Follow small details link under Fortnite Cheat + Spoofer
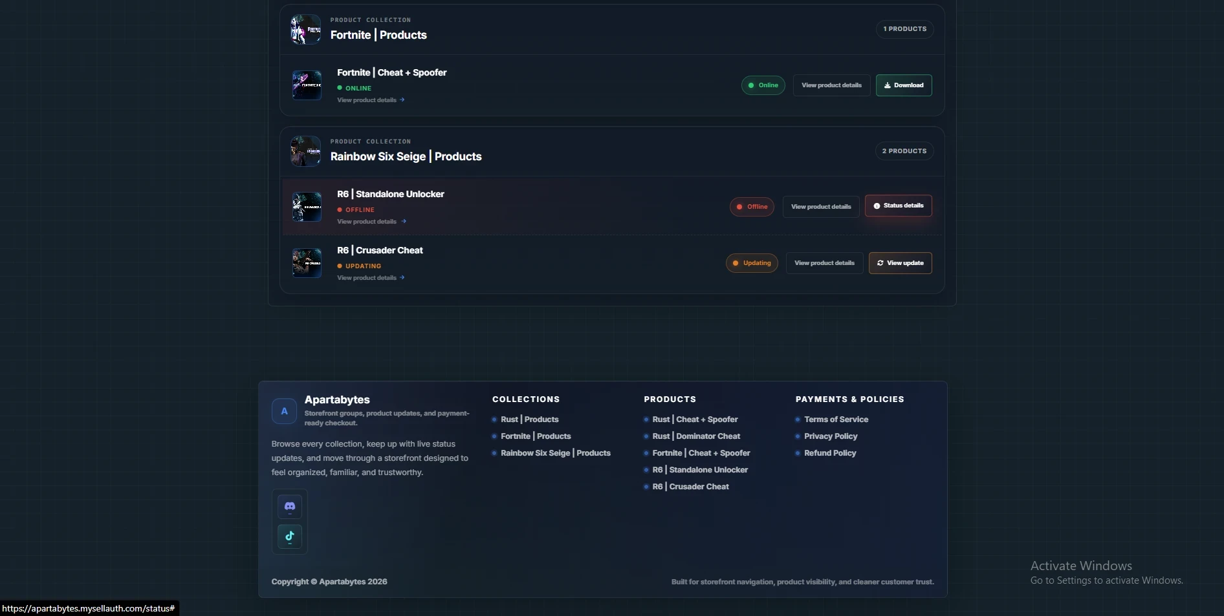 371,100
